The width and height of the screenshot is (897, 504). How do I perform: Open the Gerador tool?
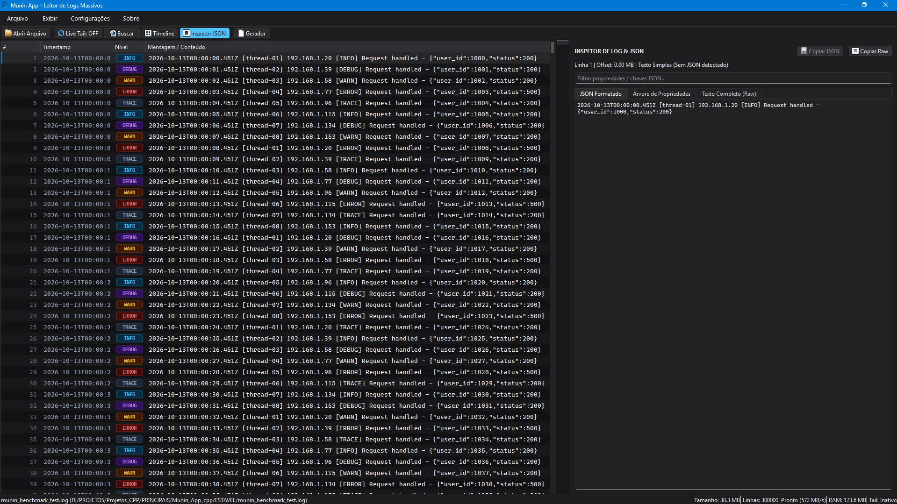pyautogui.click(x=252, y=33)
